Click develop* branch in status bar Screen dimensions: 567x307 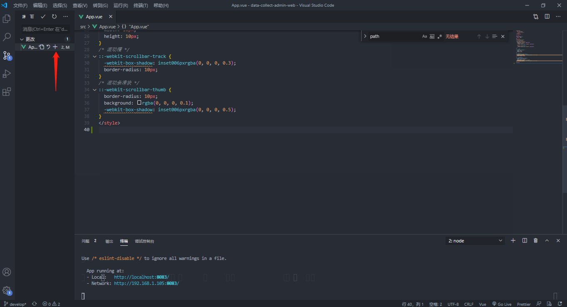pyautogui.click(x=15, y=304)
